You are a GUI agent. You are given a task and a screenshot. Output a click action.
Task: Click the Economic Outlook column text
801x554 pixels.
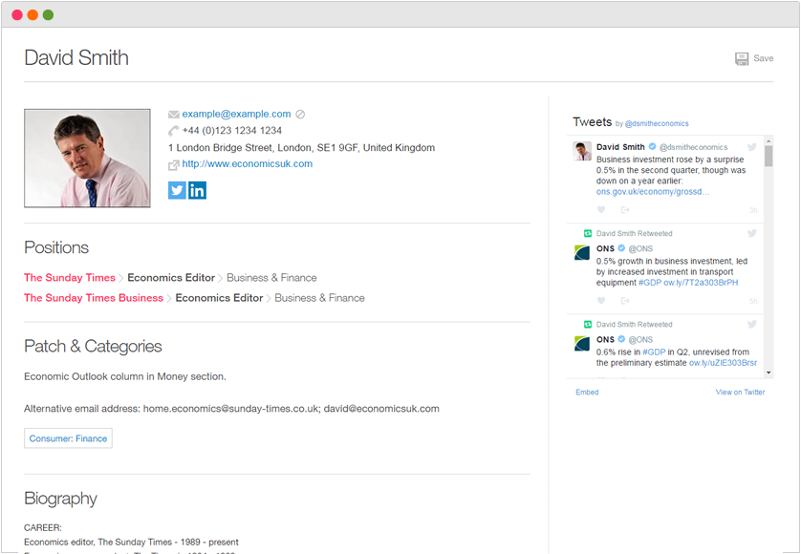click(125, 377)
